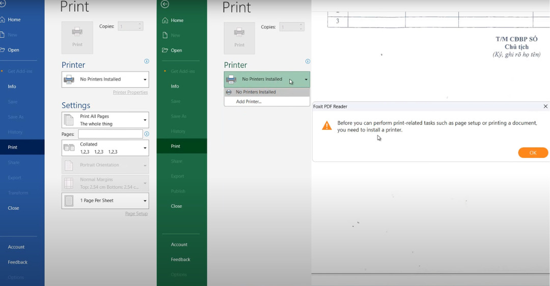Choose Add Printer... from the printer list
Screen dimensions: 550x286
[249, 102]
